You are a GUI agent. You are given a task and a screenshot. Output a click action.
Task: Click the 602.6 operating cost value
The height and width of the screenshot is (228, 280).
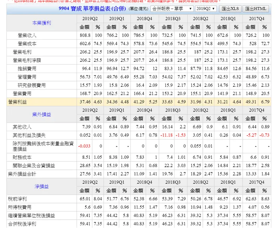point(85,44)
